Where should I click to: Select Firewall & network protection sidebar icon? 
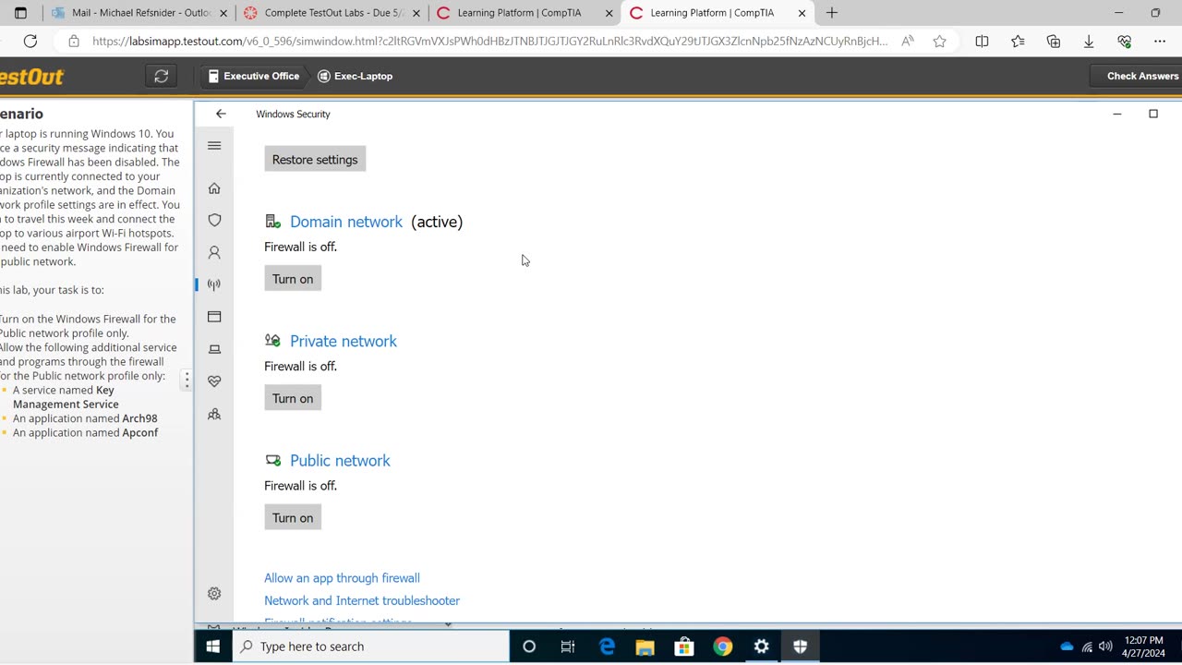click(x=214, y=284)
